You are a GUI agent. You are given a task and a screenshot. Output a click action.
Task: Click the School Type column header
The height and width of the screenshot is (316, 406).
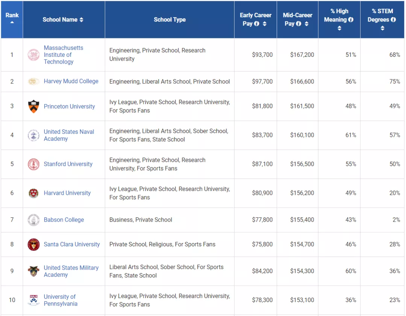(x=170, y=20)
